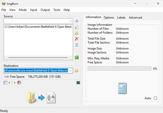163x113 pixels.
Task: Click the 0% progress bar
Action: point(119,69)
